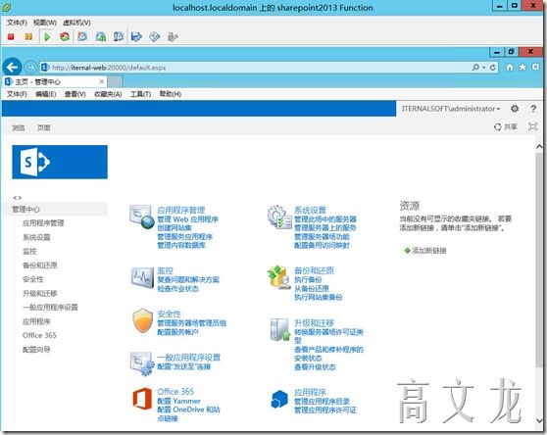This screenshot has height=435, width=547.
Task: Open the browser home icon
Action: pyautogui.click(x=510, y=67)
